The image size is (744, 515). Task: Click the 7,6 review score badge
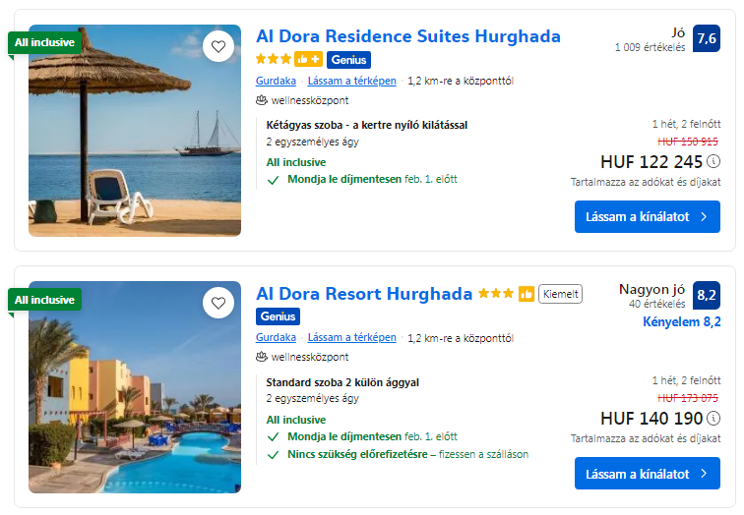point(707,39)
